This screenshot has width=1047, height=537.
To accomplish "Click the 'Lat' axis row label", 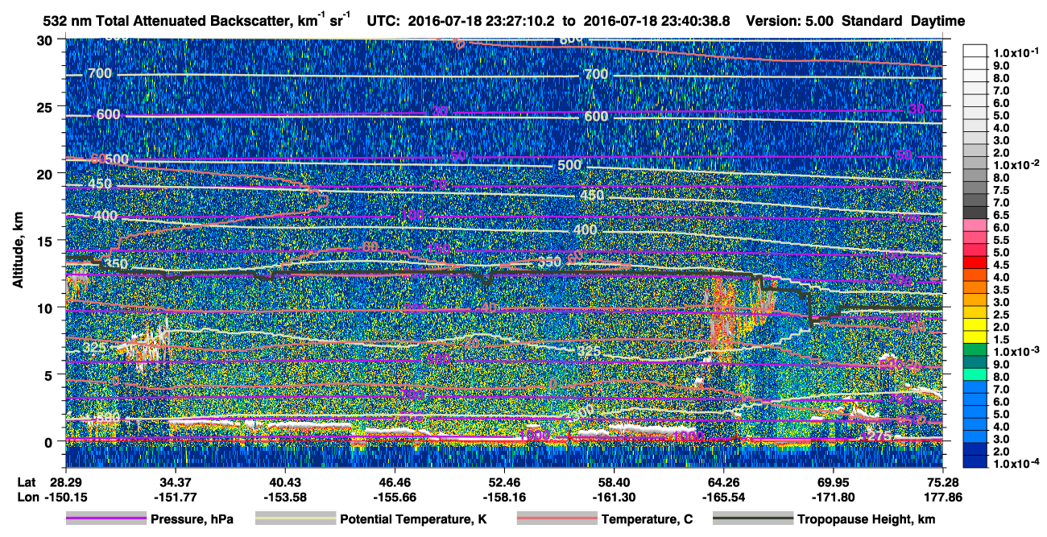I will point(26,481).
